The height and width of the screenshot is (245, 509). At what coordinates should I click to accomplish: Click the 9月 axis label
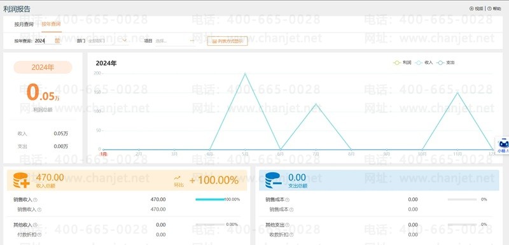pos(387,154)
